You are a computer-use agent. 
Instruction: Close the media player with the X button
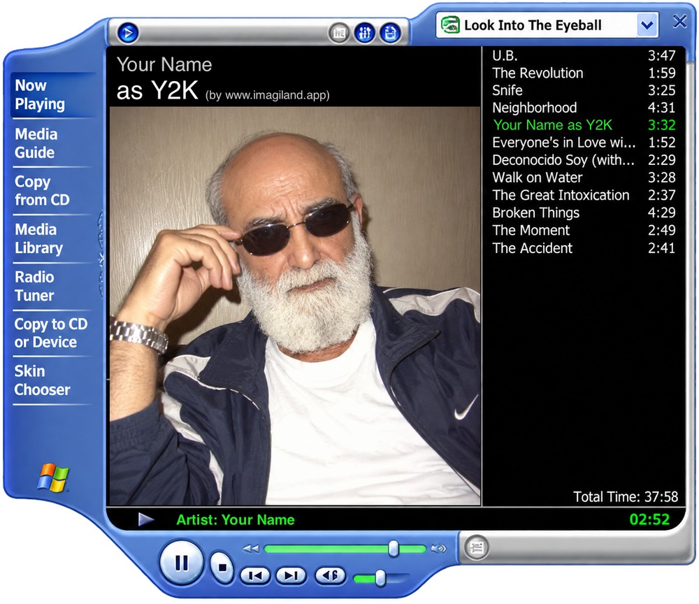[679, 22]
